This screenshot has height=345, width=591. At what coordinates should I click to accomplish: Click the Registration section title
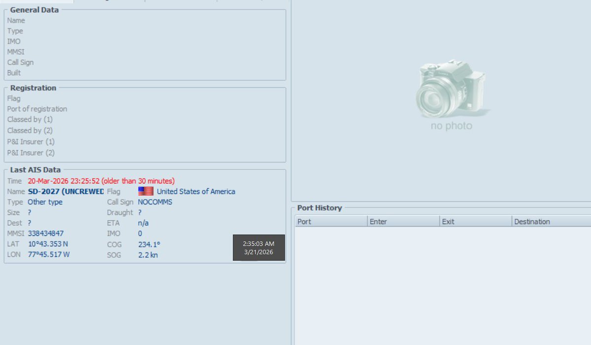33,88
